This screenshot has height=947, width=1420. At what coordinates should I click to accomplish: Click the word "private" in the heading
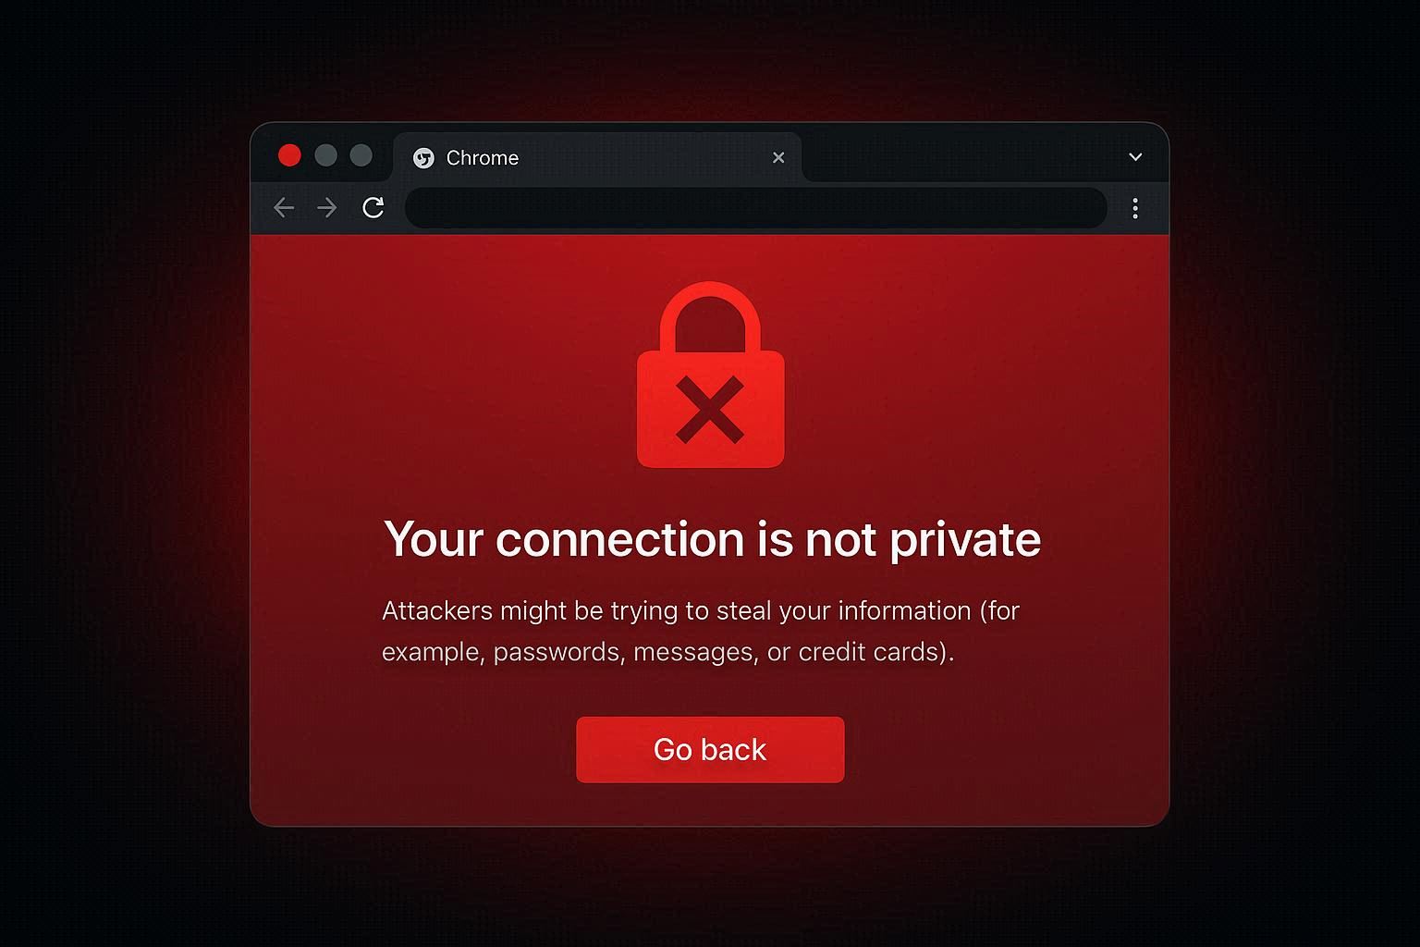pos(965,541)
